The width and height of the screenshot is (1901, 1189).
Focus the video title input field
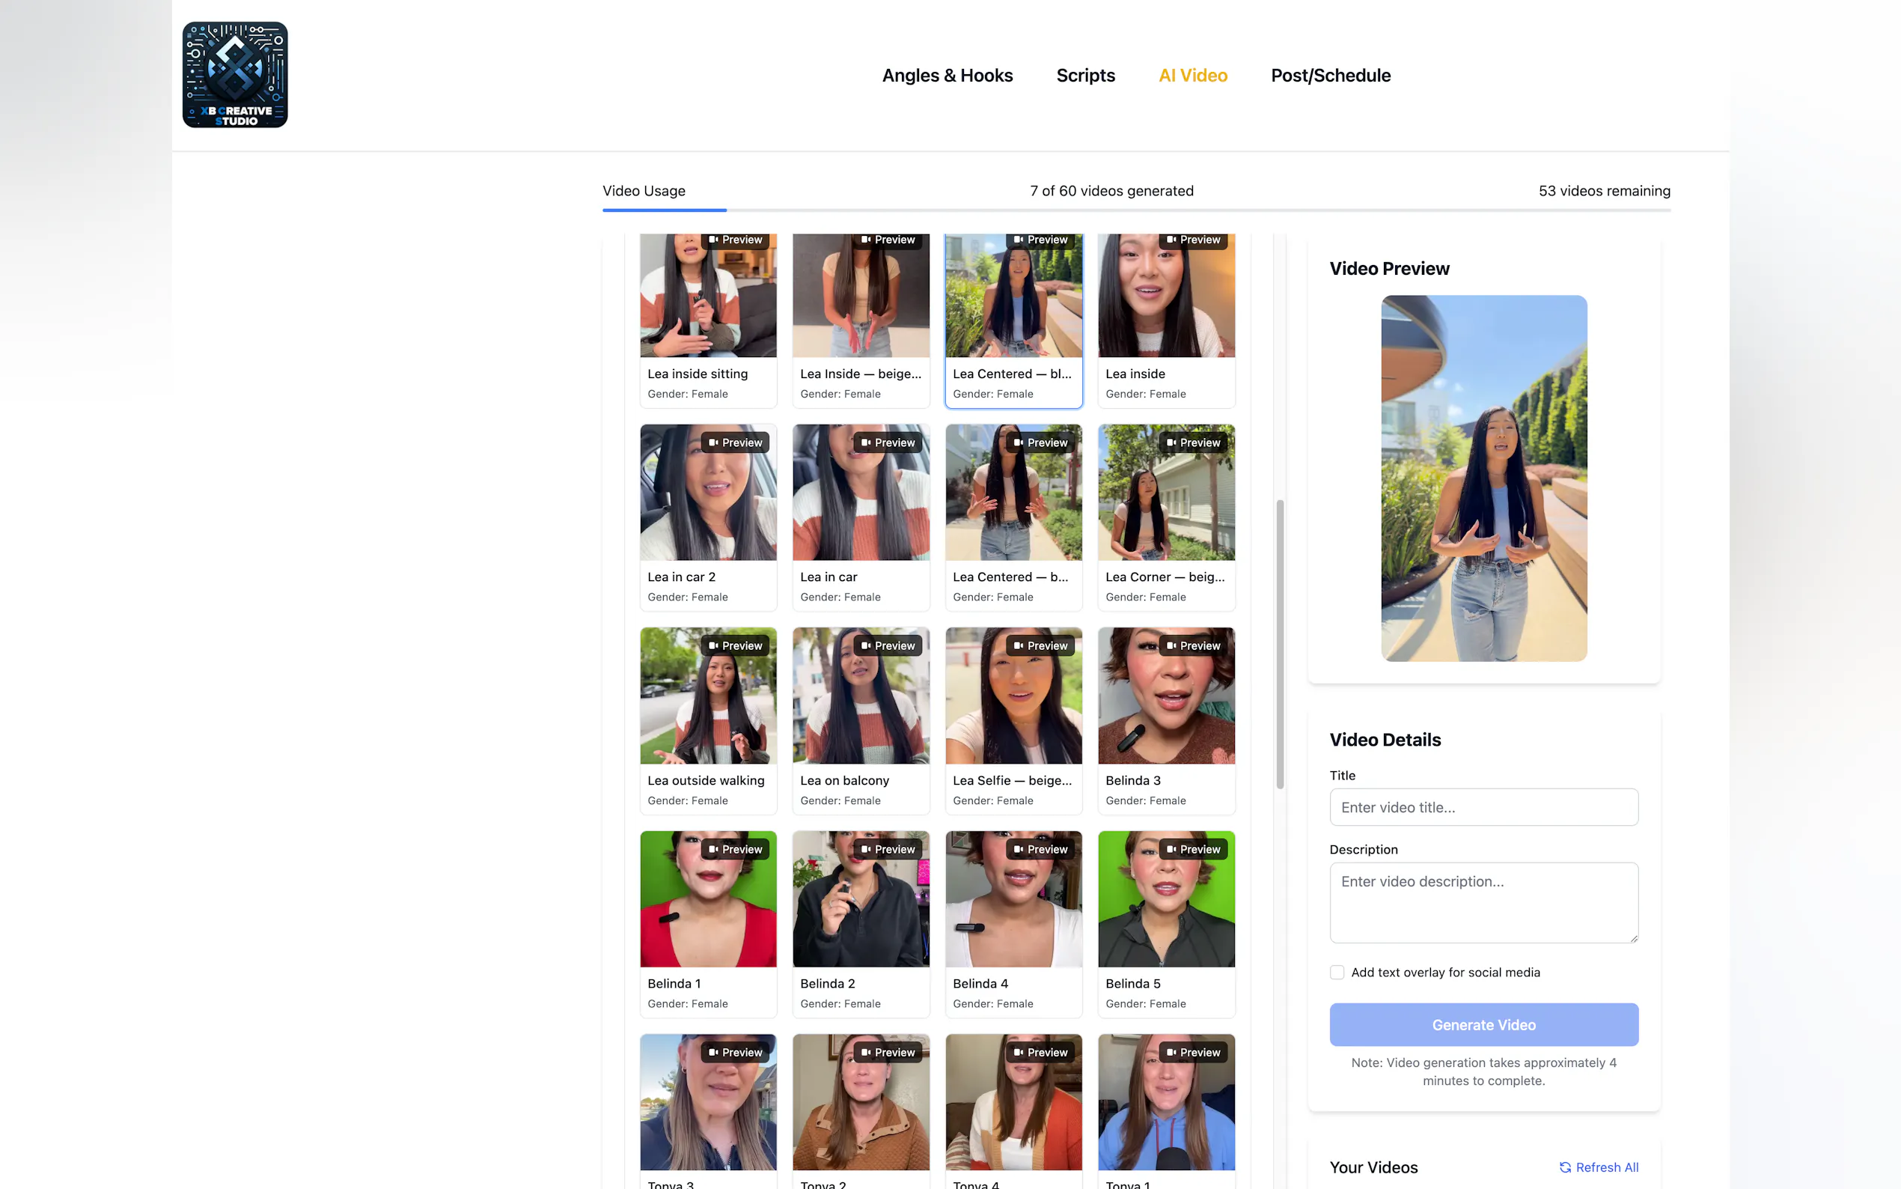click(1483, 807)
